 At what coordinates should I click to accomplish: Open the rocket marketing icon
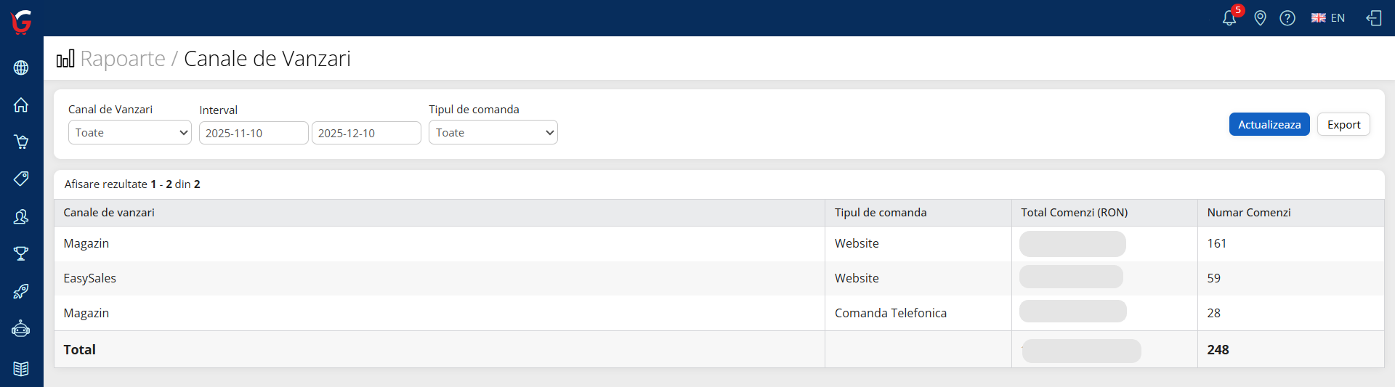tap(21, 291)
